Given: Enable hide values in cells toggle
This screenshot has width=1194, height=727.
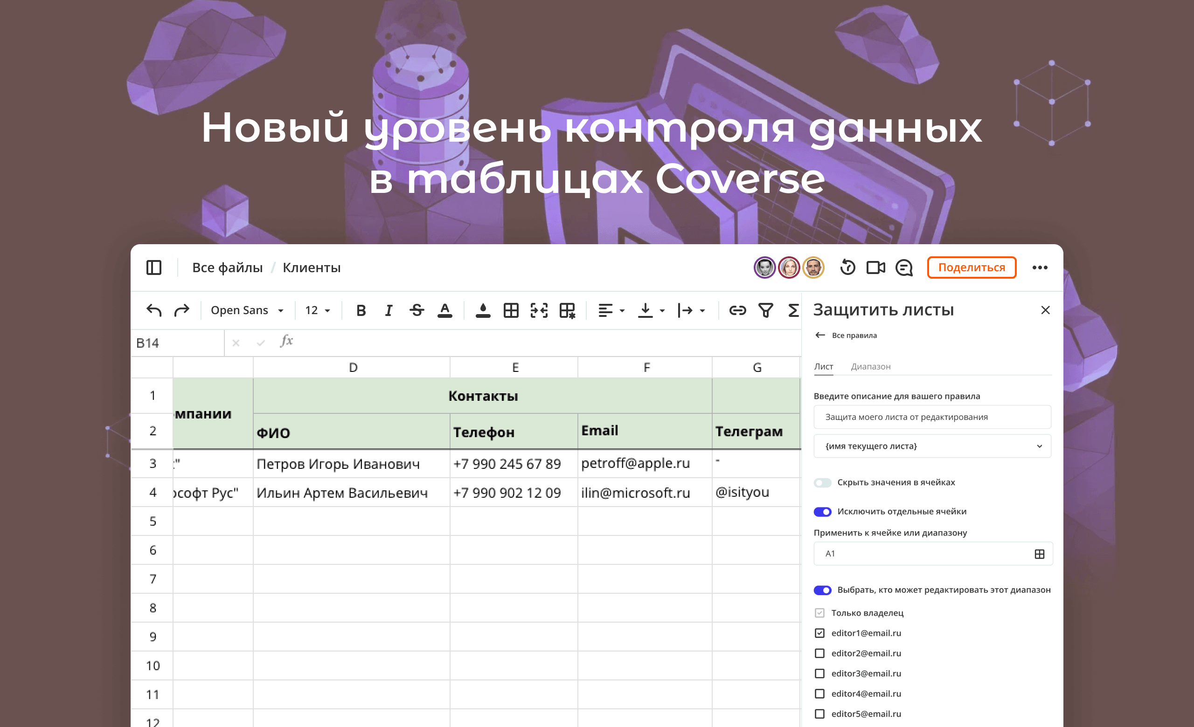Looking at the screenshot, I should pyautogui.click(x=822, y=482).
